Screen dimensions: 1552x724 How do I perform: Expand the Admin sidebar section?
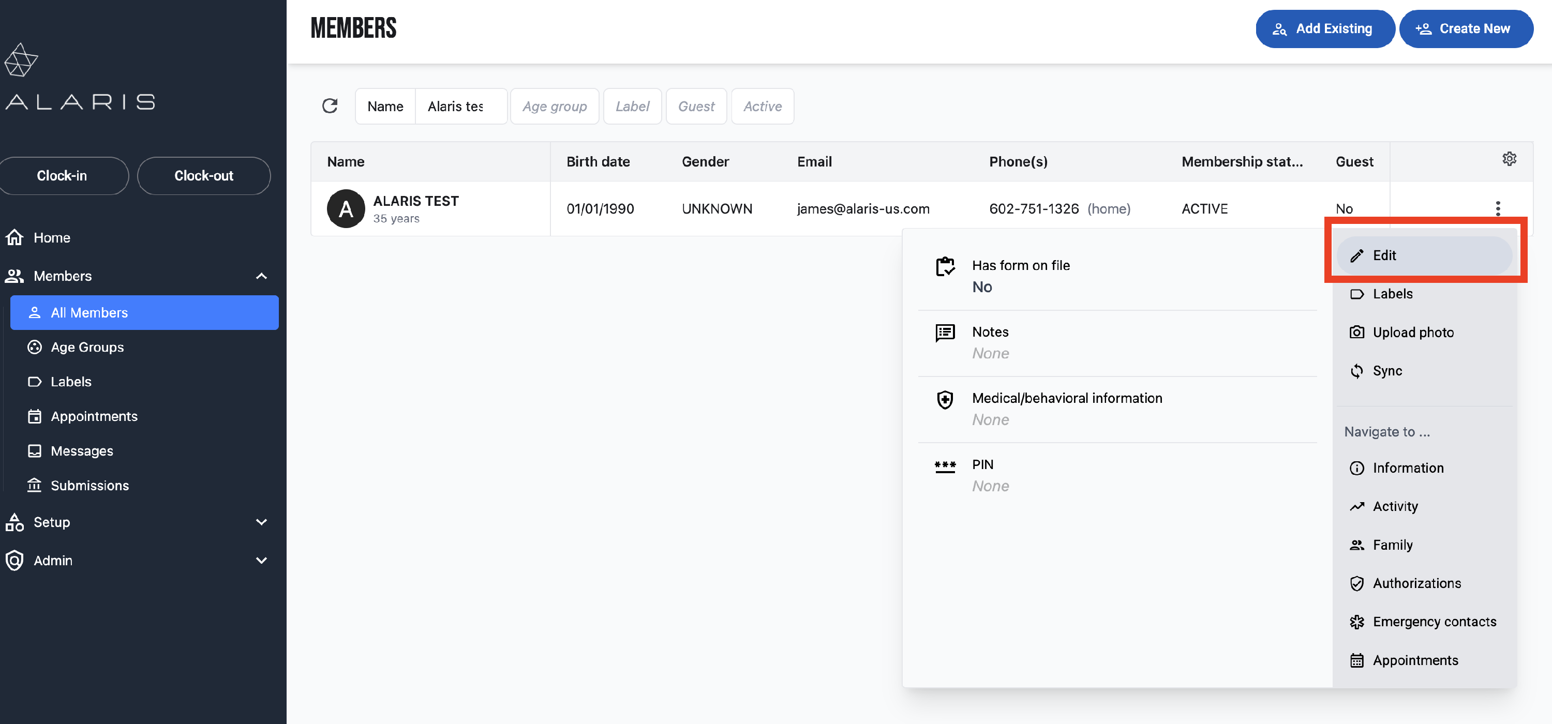click(x=261, y=560)
